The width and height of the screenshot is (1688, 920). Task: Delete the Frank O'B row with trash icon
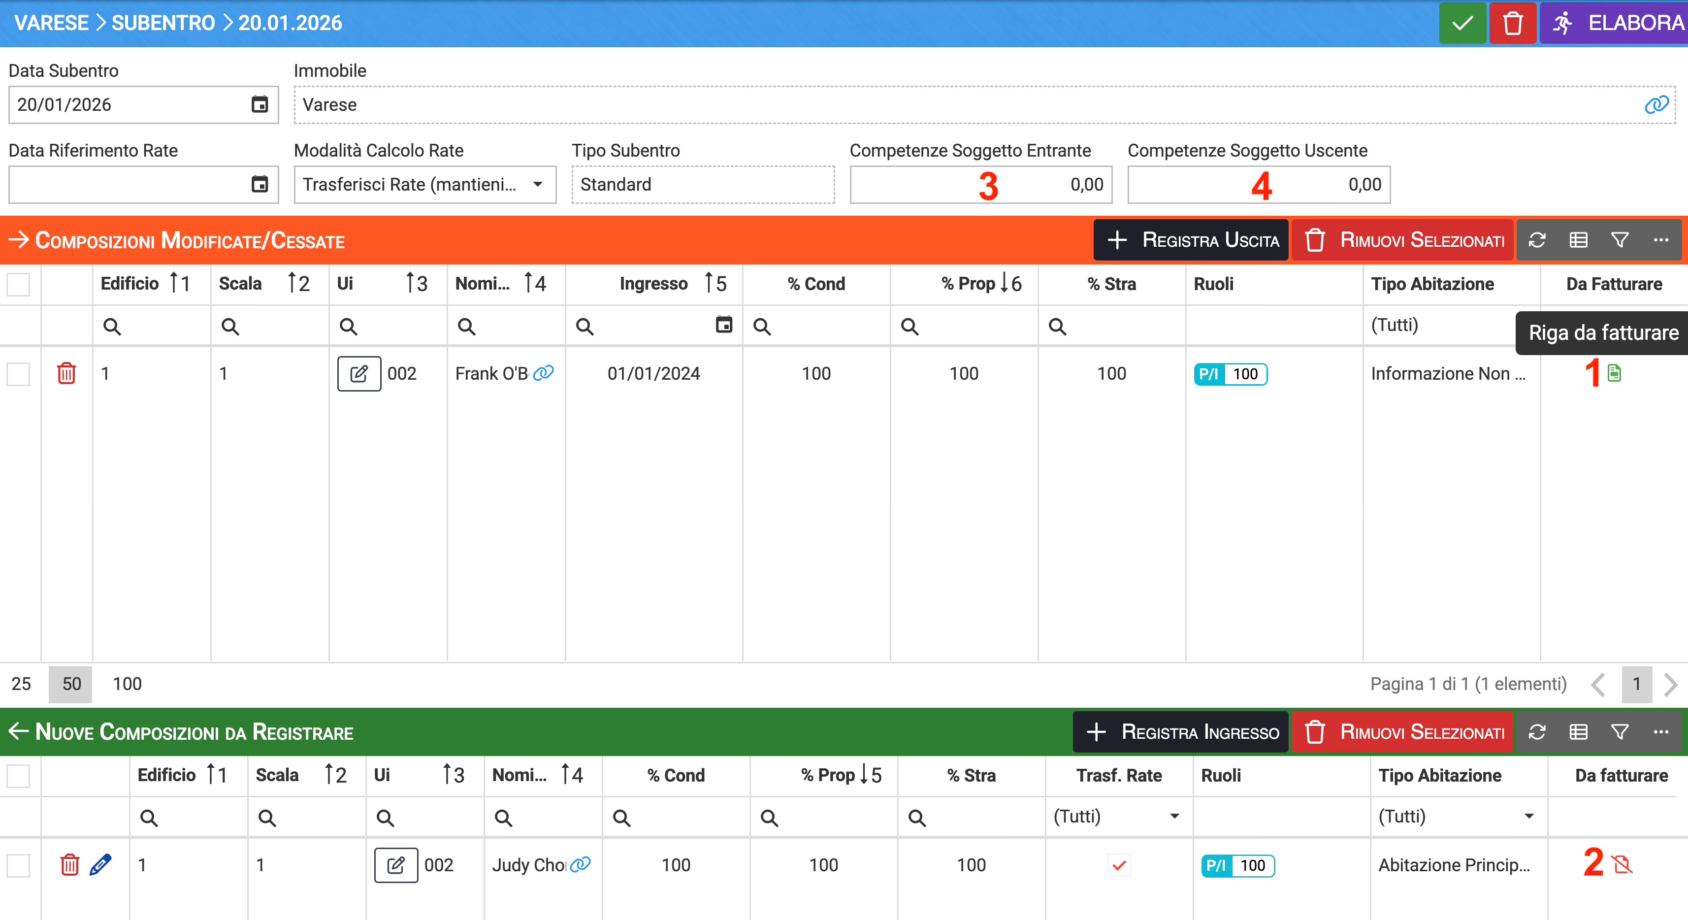(66, 373)
